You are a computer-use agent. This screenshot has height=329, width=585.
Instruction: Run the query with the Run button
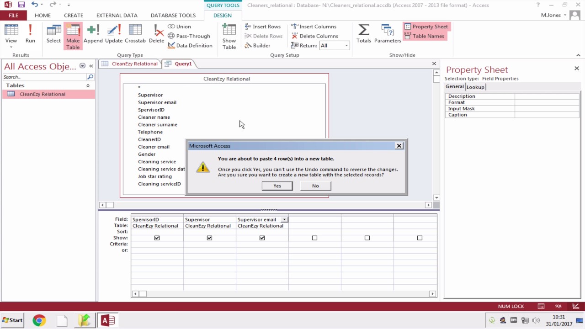point(30,34)
